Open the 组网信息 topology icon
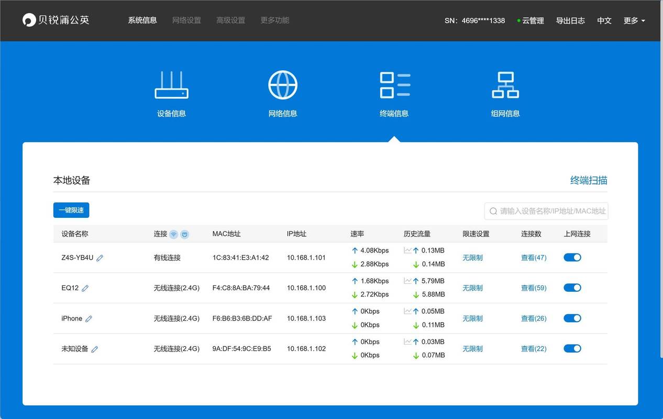This screenshot has width=663, height=419. tap(505, 85)
